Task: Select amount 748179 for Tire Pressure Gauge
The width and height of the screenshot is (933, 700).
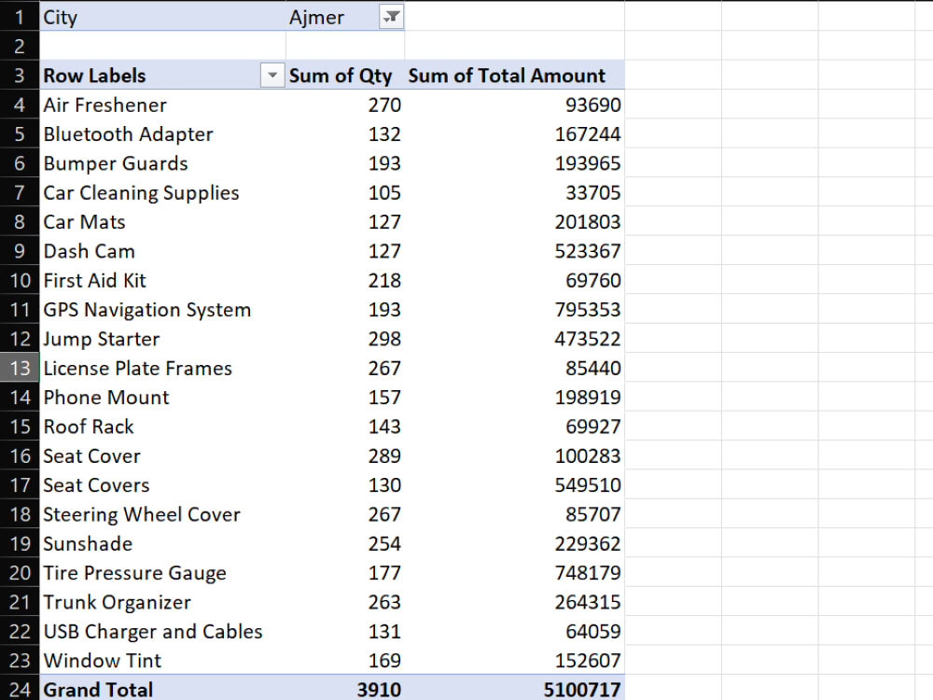Action: tap(515, 573)
